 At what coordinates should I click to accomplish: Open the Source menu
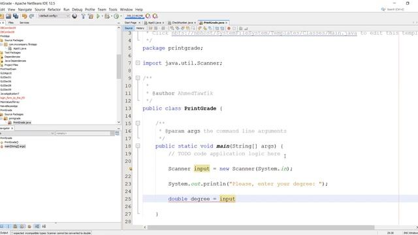(x=40, y=10)
